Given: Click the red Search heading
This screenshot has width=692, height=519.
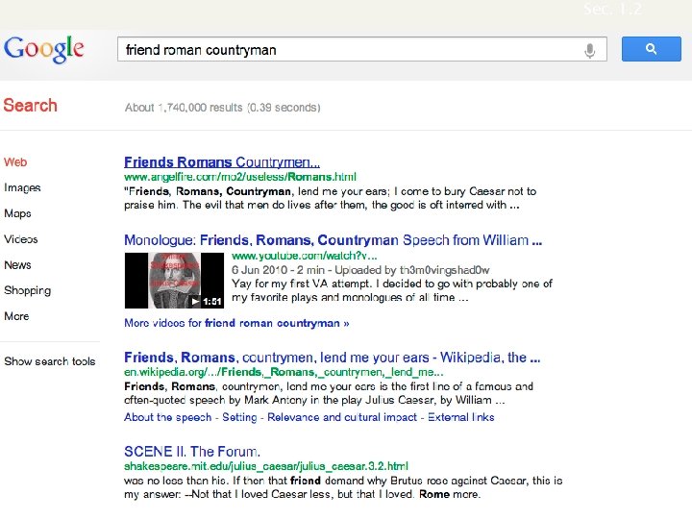Looking at the screenshot, I should coord(31,106).
